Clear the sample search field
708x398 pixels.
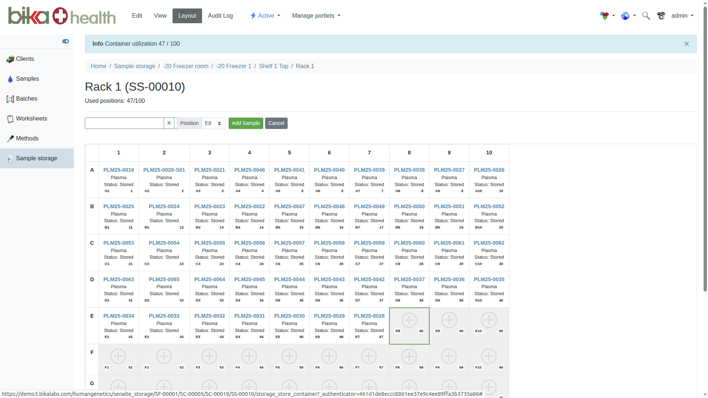tap(169, 123)
